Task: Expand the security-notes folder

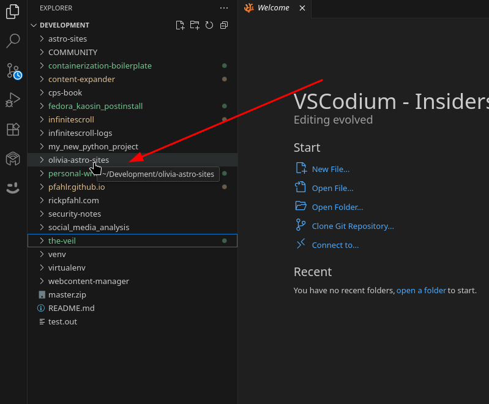Action: (x=133, y=214)
